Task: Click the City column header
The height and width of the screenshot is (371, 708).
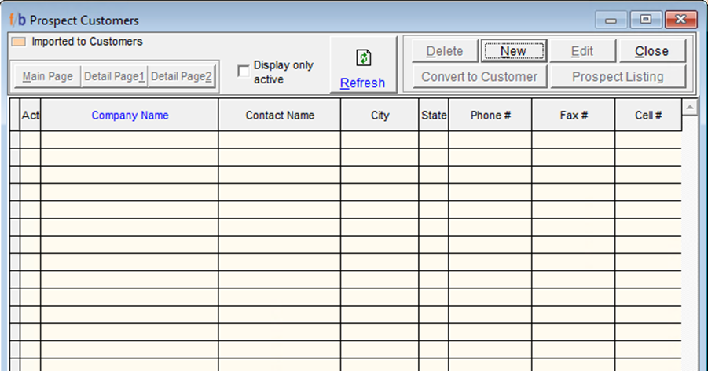Action: (x=380, y=116)
